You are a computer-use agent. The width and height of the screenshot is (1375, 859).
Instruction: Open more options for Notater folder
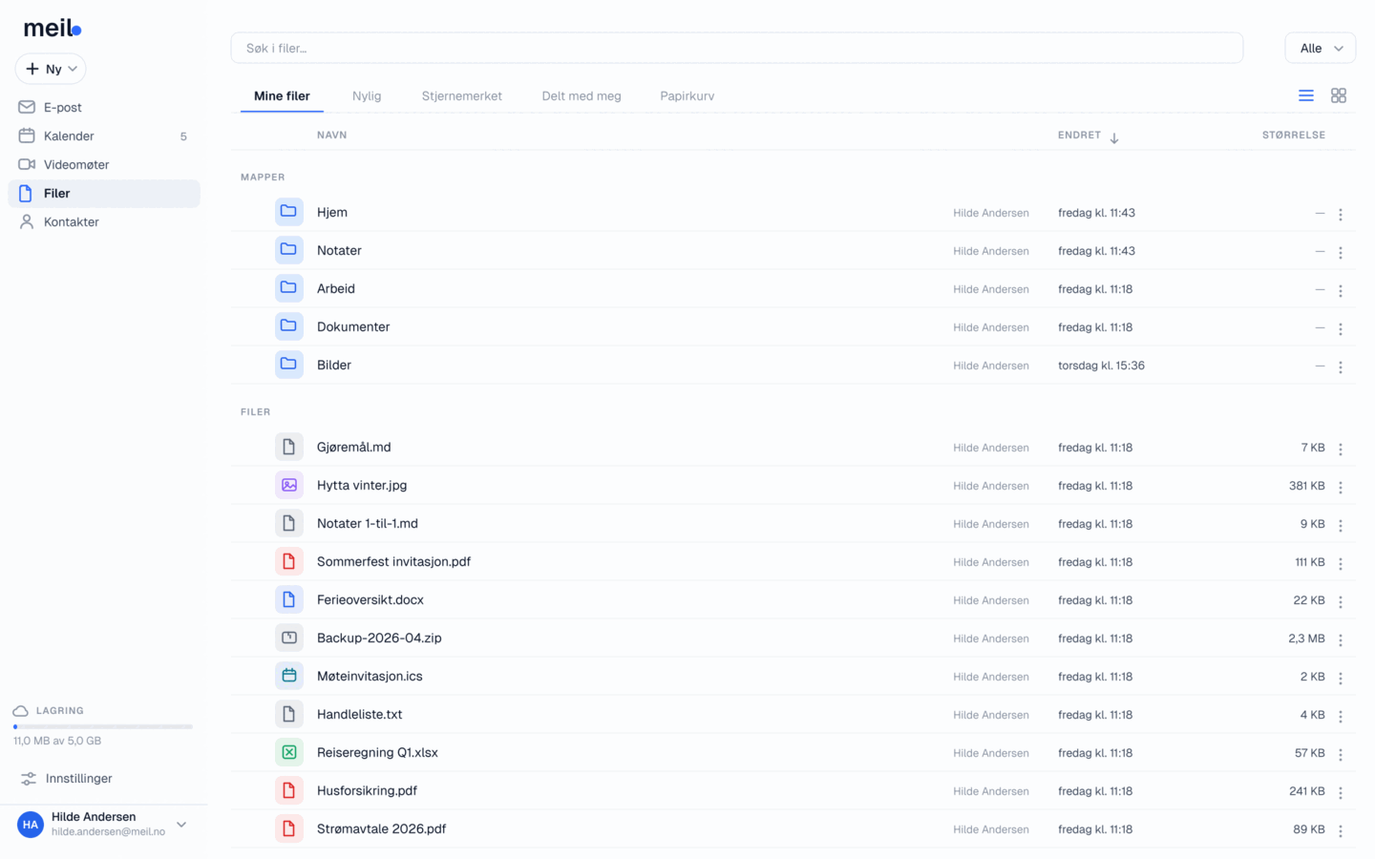click(1341, 252)
